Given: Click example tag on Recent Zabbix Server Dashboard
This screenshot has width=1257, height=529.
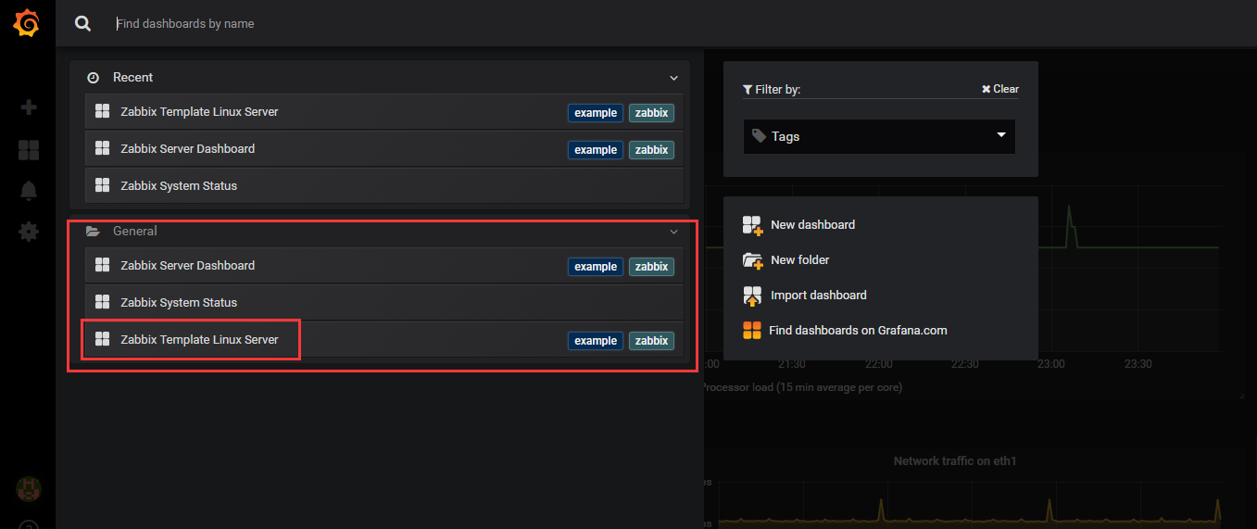Looking at the screenshot, I should click(596, 150).
